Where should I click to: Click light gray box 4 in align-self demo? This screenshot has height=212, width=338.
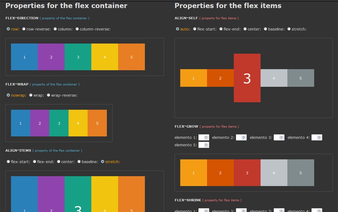274,78
